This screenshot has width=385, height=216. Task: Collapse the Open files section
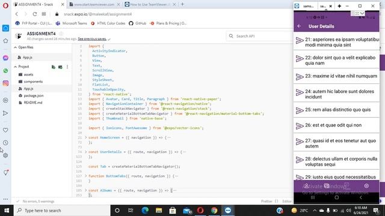pyautogui.click(x=16, y=47)
